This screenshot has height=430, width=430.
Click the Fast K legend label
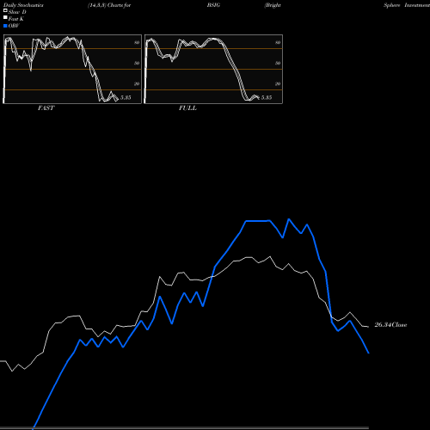point(16,19)
